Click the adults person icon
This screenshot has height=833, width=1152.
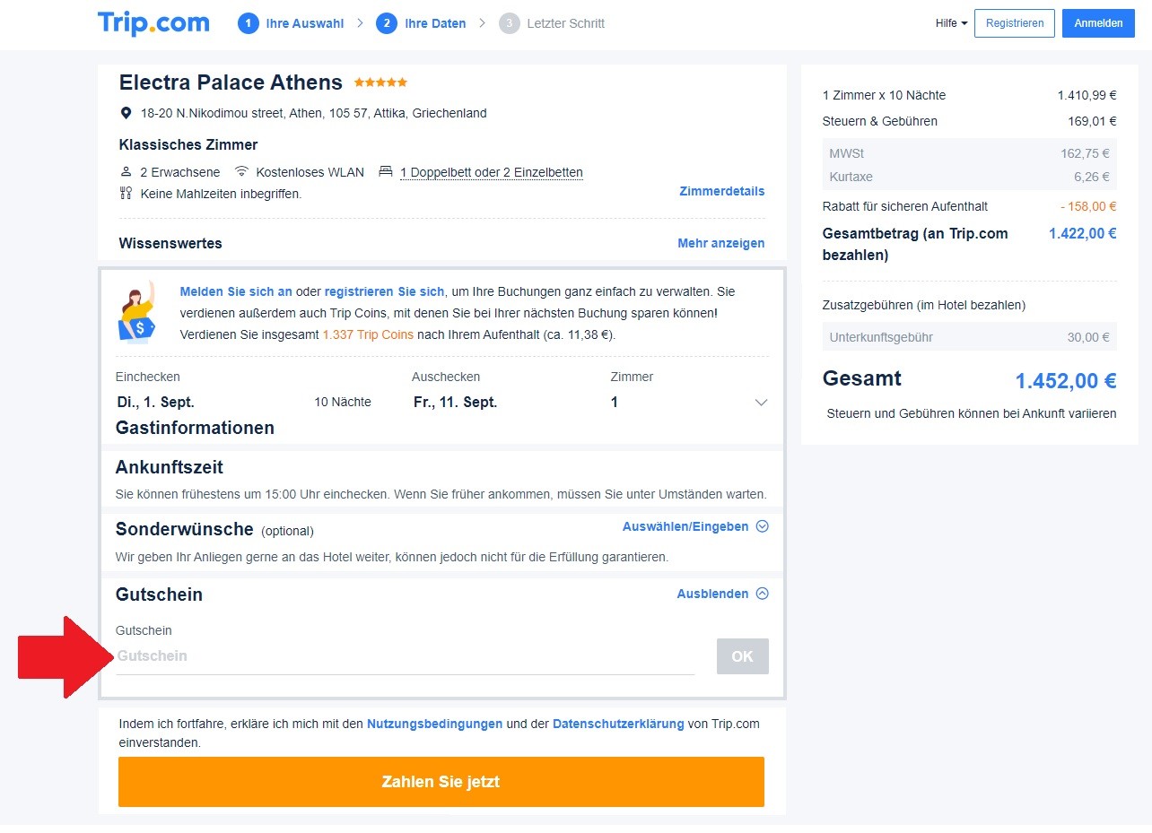(x=126, y=171)
